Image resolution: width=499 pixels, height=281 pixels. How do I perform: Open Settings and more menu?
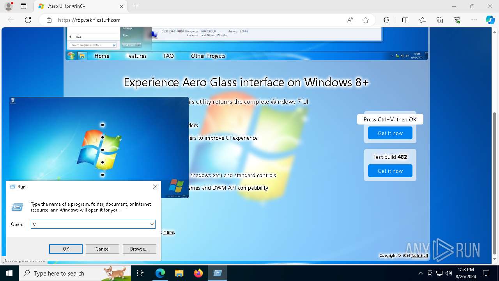point(474,20)
